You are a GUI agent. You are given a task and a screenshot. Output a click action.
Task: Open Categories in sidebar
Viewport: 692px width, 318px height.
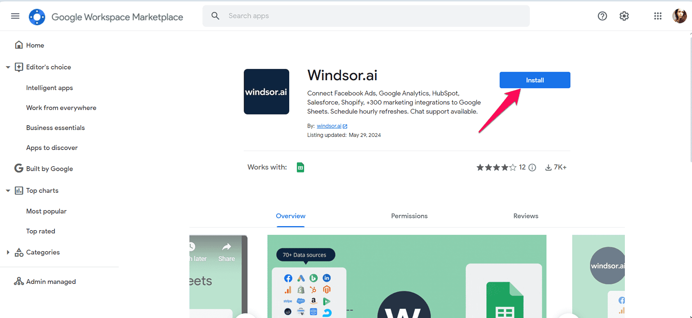tap(43, 252)
